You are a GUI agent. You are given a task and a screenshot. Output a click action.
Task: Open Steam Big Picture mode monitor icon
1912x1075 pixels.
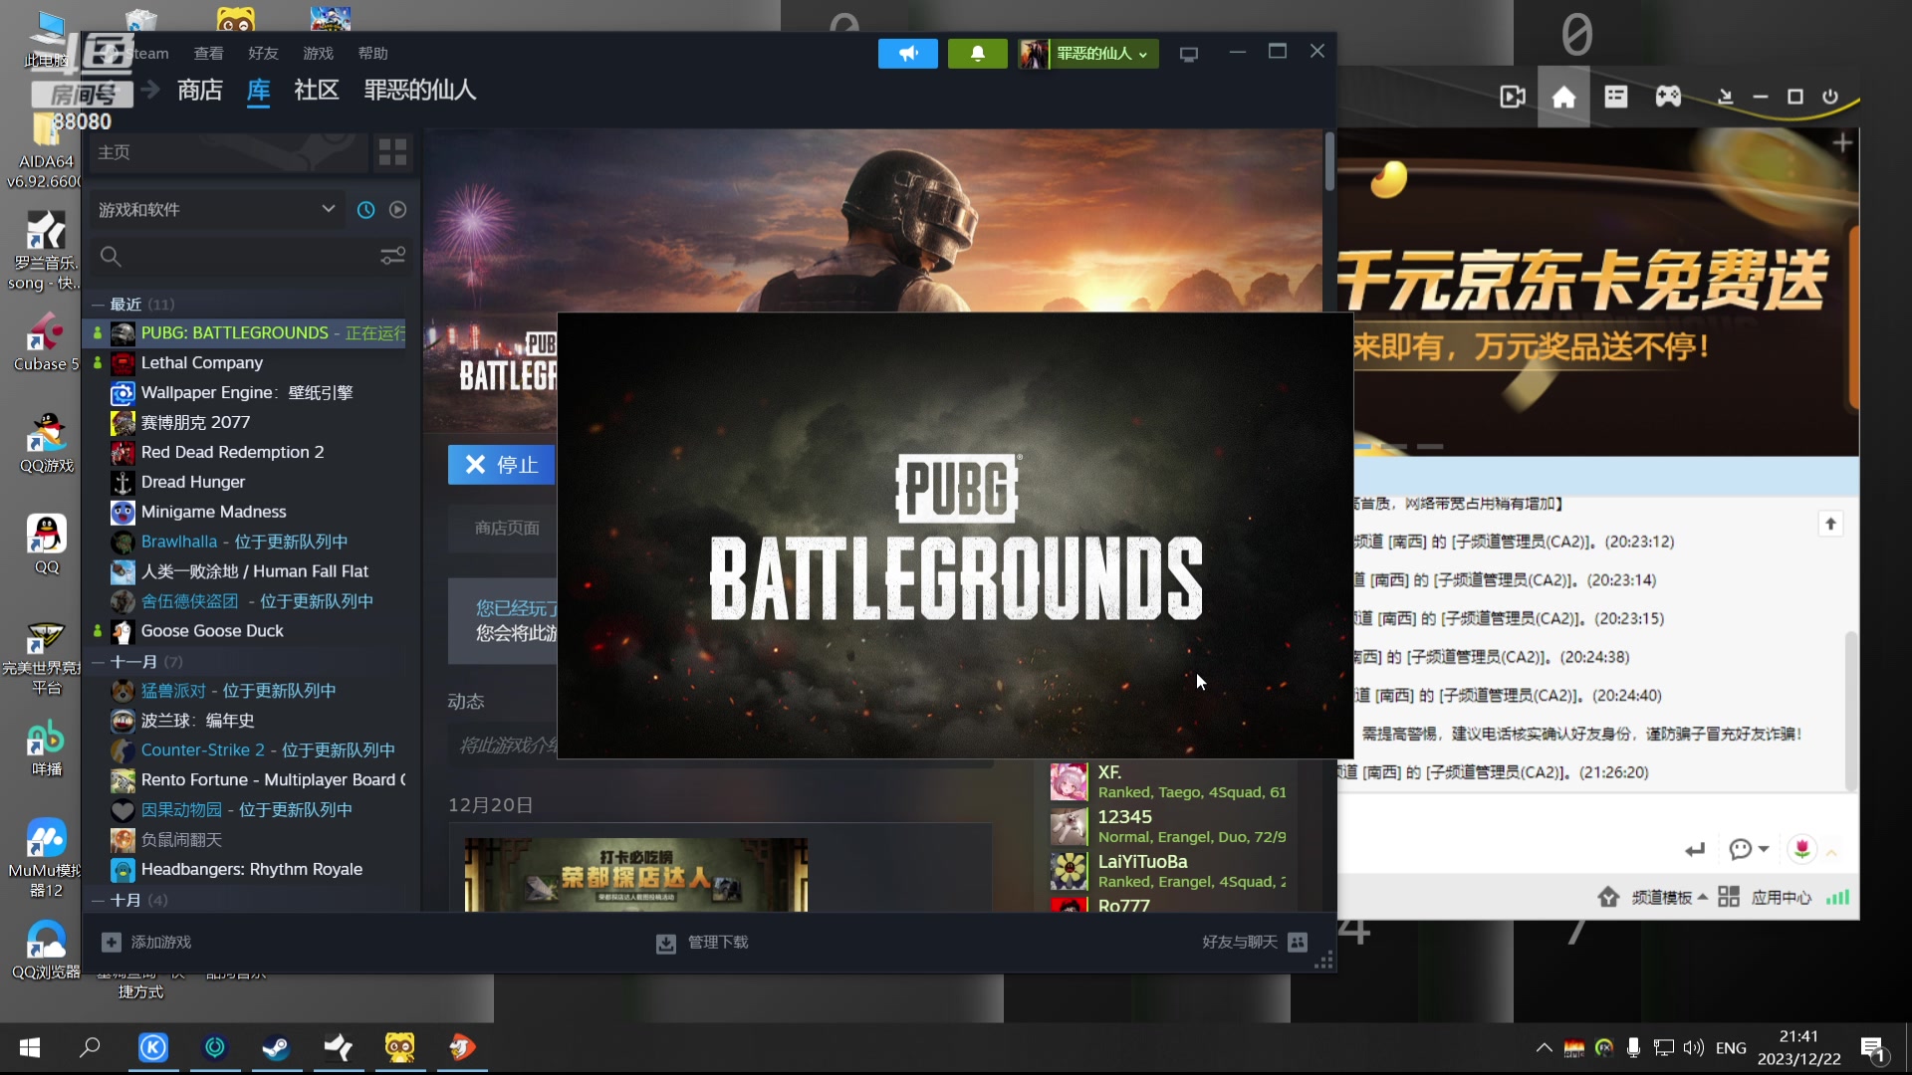pos(1188,54)
